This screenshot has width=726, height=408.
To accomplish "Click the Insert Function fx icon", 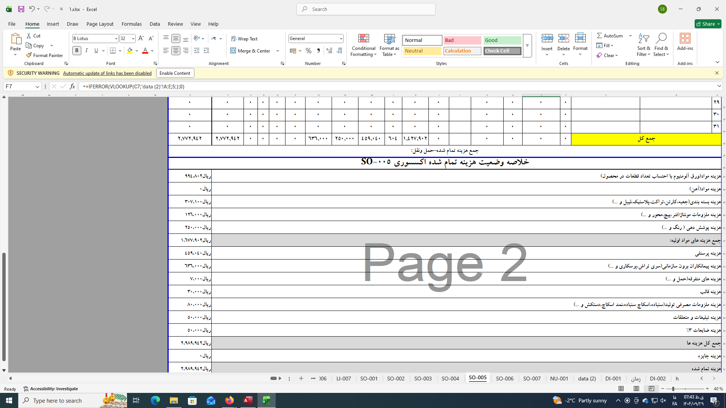I will 72,87.
